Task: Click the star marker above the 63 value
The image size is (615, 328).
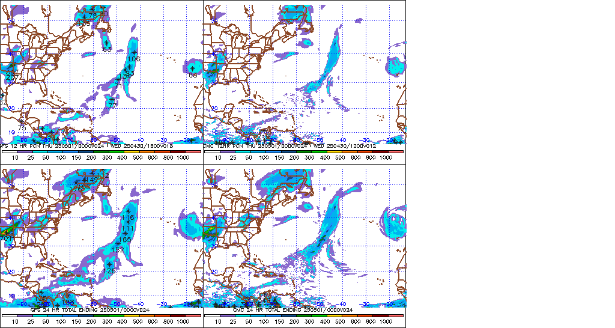Action: (106, 43)
